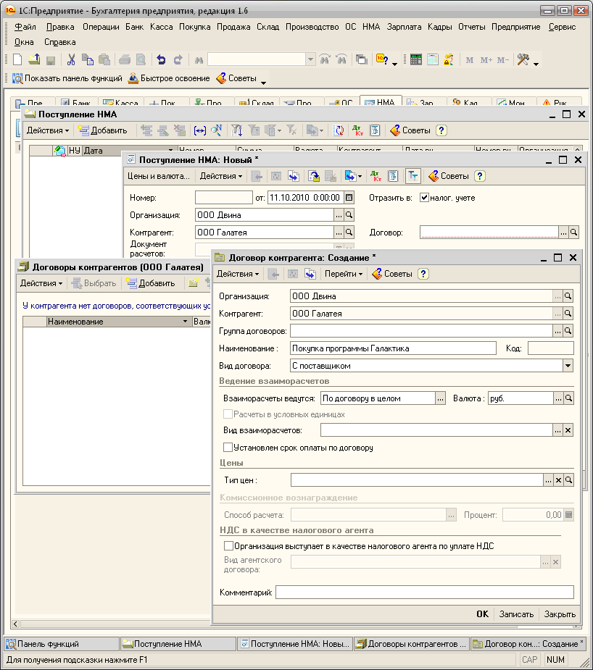This screenshot has height=670, width=593.
Task: Open the search combo box dropdown in main toolbar
Action: pyautogui.click(x=311, y=59)
